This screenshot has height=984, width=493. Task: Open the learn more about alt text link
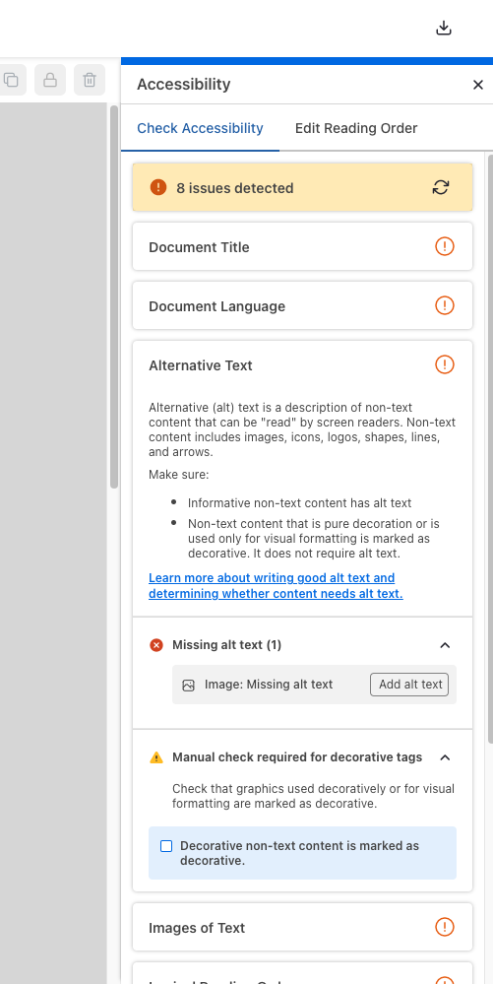tap(276, 585)
